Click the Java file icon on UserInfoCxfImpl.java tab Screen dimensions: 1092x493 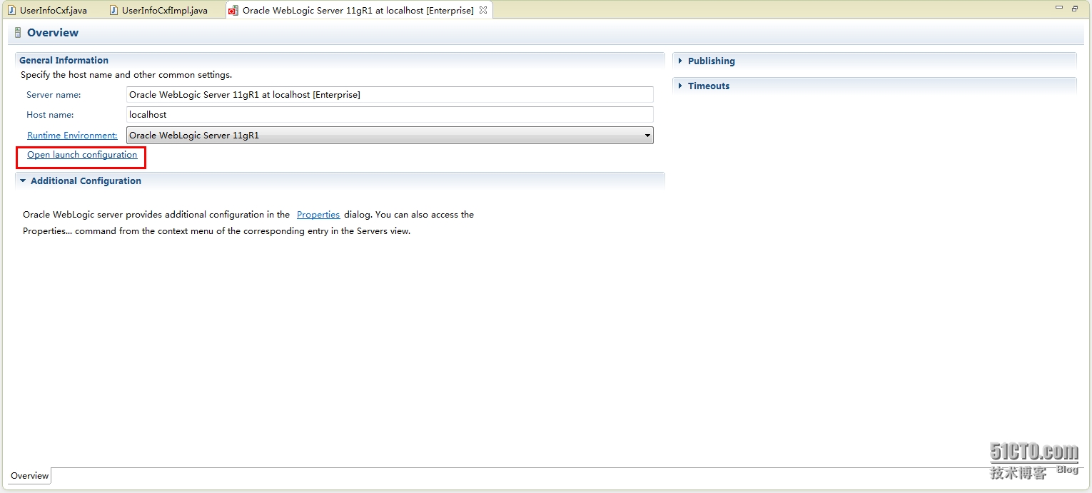(113, 10)
